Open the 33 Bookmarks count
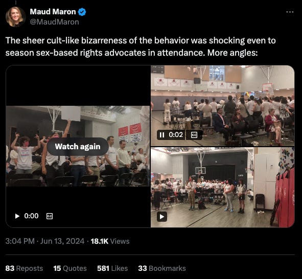 (162, 268)
